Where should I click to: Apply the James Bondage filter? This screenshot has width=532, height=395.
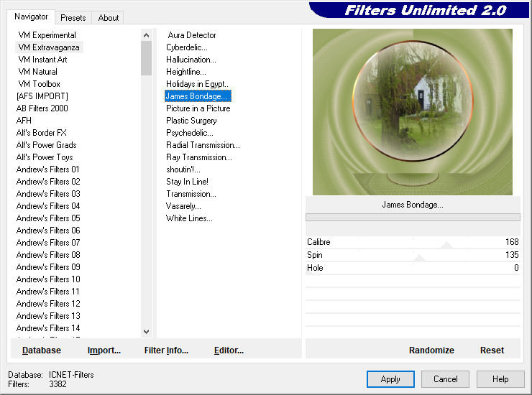pos(390,379)
